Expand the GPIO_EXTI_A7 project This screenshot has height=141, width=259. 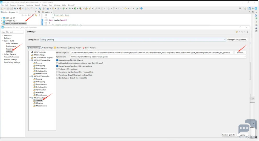tap(2, 21)
